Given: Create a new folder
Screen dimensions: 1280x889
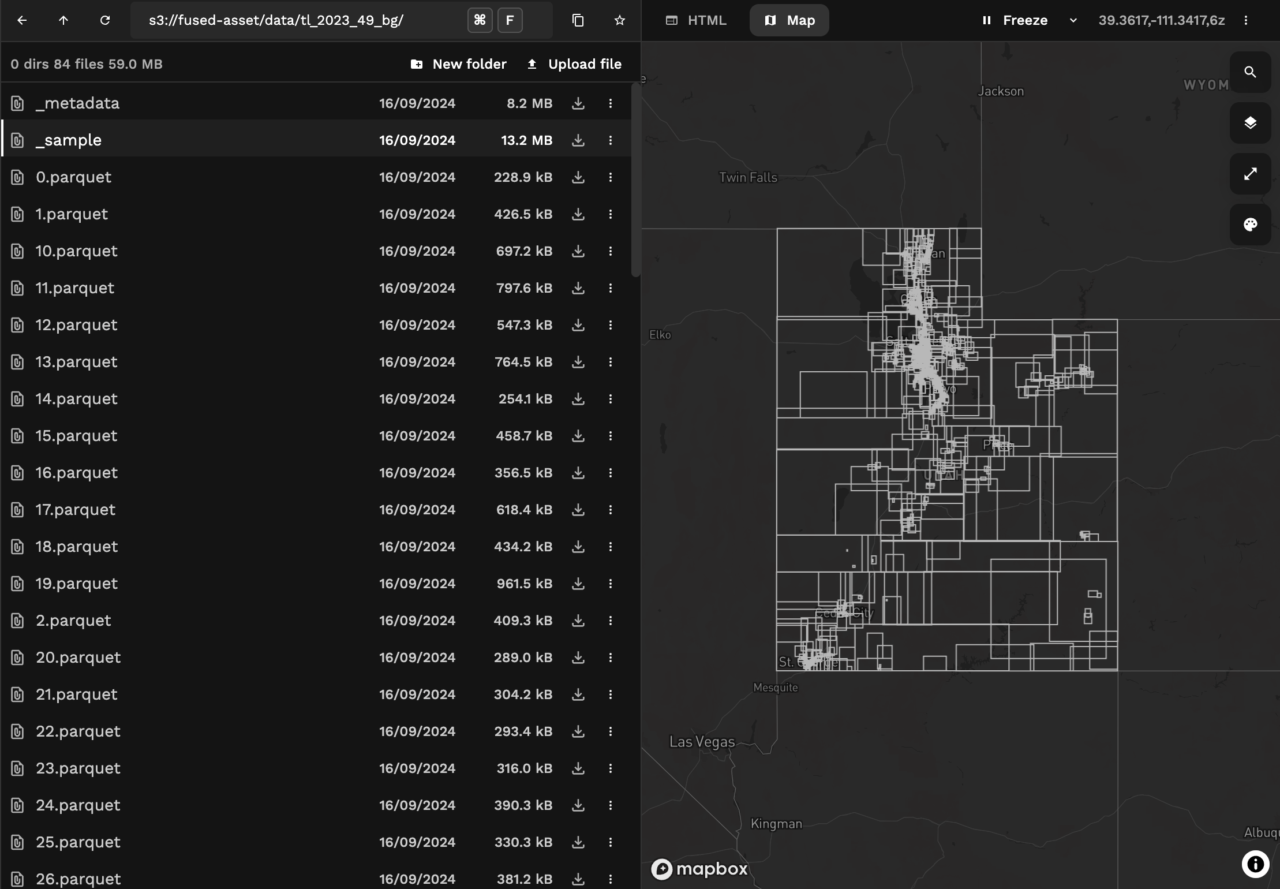Looking at the screenshot, I should [x=458, y=63].
